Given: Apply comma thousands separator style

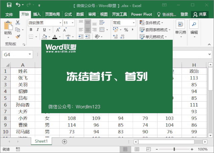Looking at the screenshot, I should tap(132, 30).
